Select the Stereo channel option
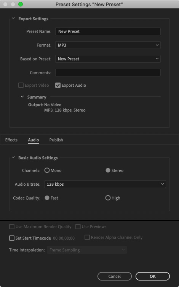The width and height of the screenshot is (179, 287). [108, 170]
